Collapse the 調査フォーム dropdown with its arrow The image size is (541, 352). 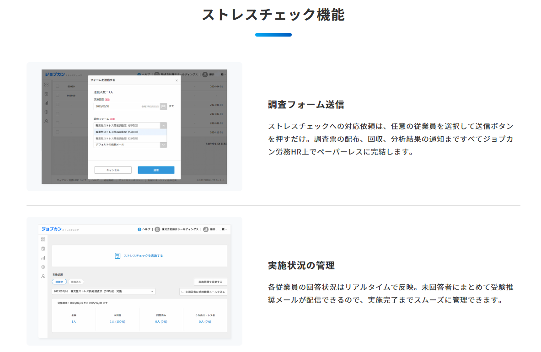click(x=163, y=125)
